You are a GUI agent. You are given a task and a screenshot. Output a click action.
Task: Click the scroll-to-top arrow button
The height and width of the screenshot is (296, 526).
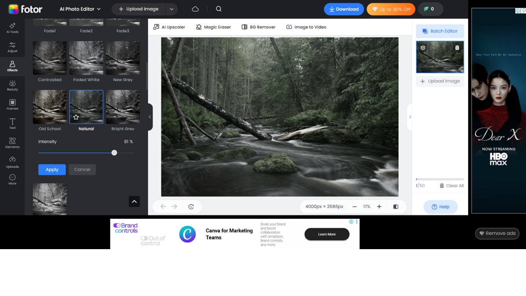(134, 201)
